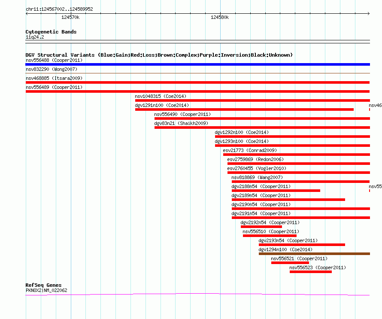Open the nsv556490 (Cooper2011) variant
The height and width of the screenshot is (319, 382).
coord(182,114)
